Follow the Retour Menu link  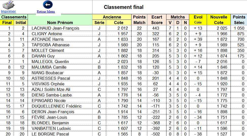(x=46, y=12)
